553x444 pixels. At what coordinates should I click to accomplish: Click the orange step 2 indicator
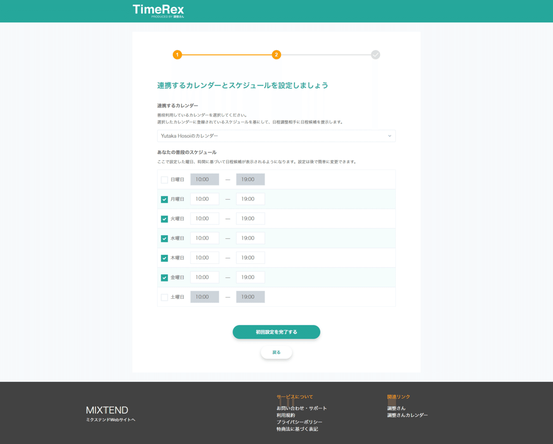[276, 54]
